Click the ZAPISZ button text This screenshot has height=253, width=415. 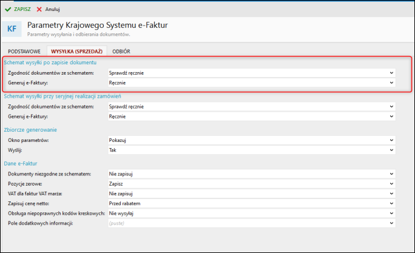coord(22,9)
